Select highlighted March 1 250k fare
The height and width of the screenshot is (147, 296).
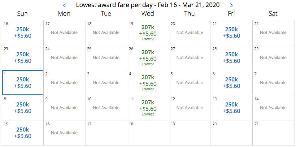pos(23,83)
